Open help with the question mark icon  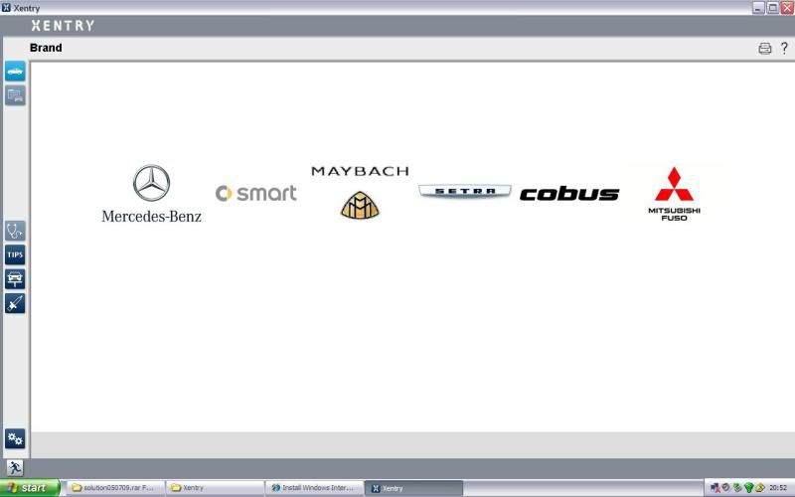(784, 48)
